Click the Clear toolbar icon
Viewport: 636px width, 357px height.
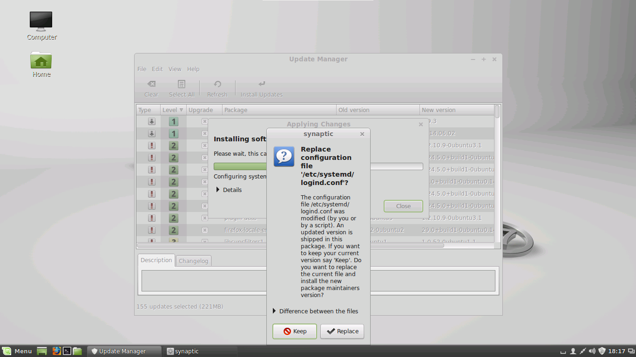151,84
